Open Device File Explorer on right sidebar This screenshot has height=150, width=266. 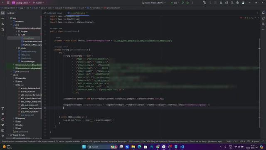tap(263, 24)
